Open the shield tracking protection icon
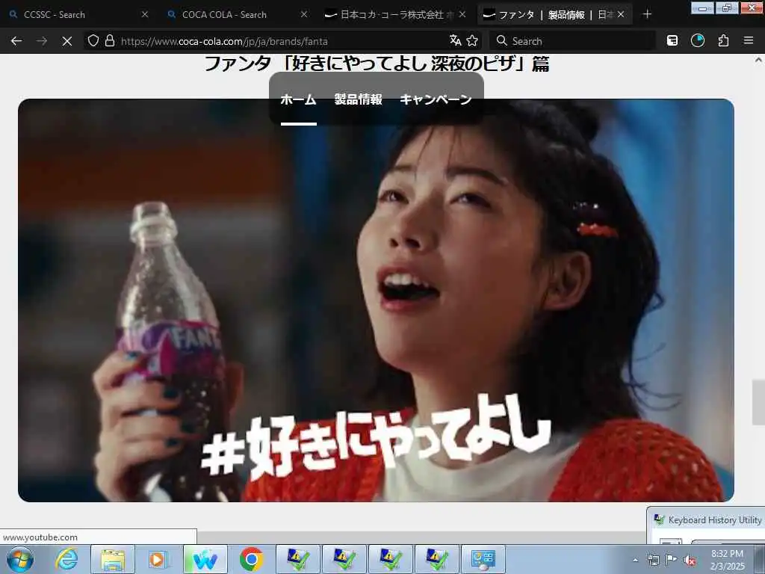The image size is (765, 574). click(93, 40)
